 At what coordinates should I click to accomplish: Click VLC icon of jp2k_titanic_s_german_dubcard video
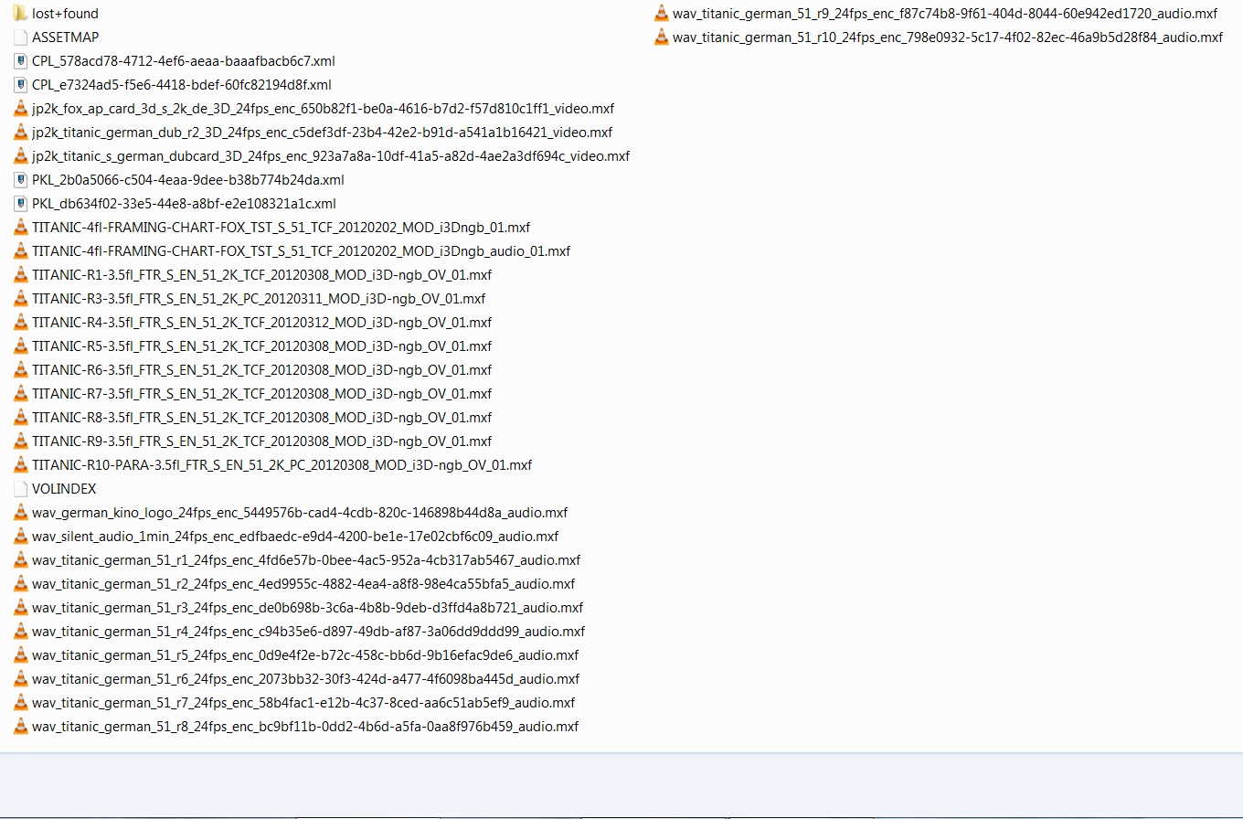tap(20, 156)
